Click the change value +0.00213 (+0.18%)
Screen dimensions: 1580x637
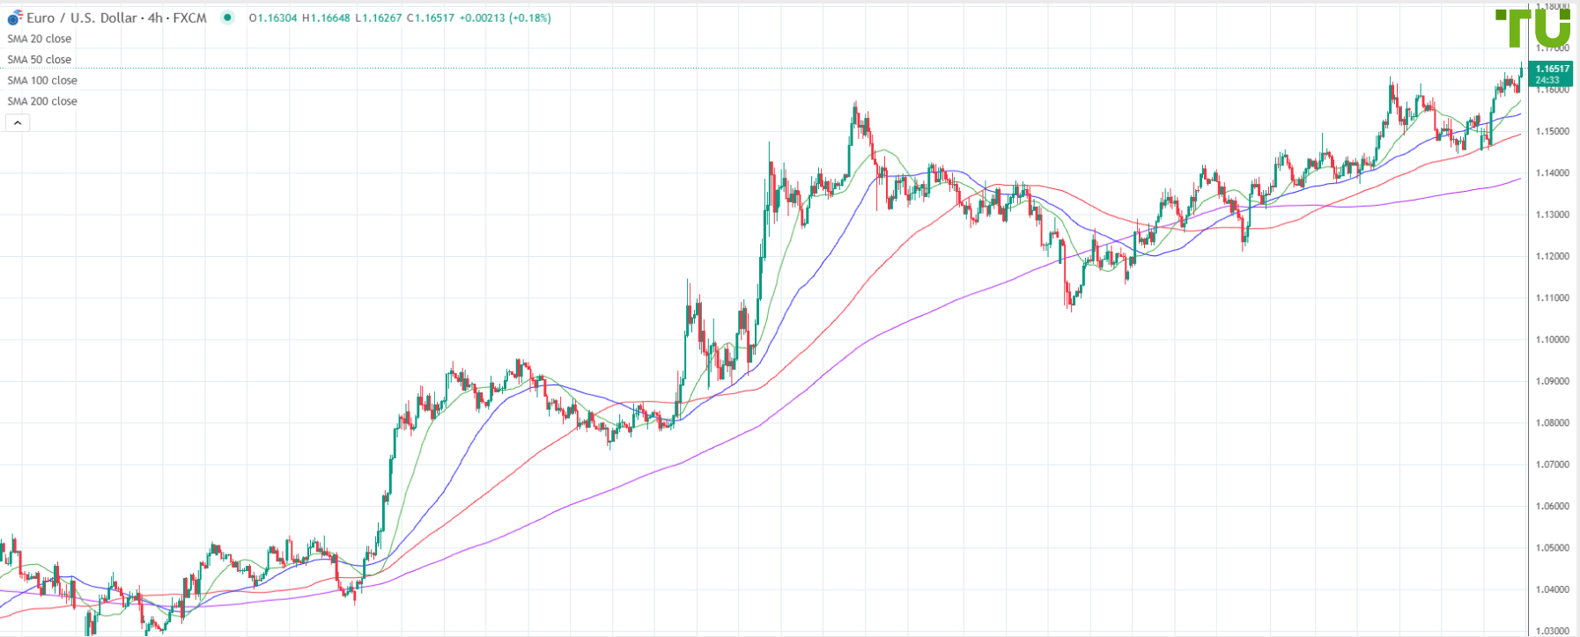tap(506, 18)
